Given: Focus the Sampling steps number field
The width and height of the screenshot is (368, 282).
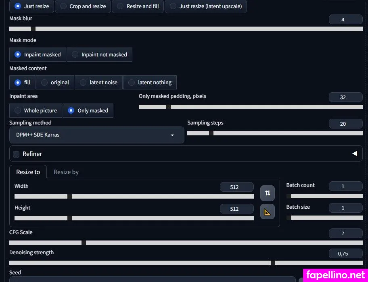Looking at the screenshot, I should pos(346,124).
